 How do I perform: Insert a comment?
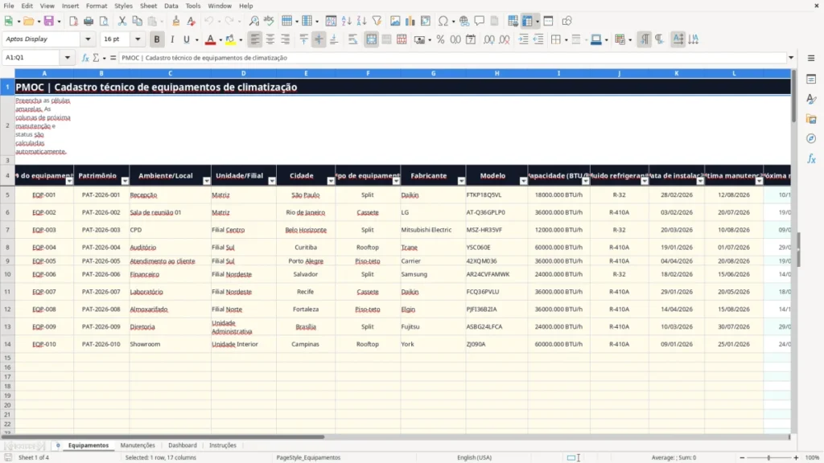480,21
